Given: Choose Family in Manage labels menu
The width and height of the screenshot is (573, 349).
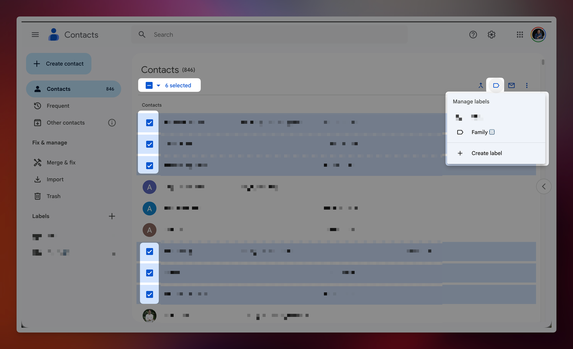Looking at the screenshot, I should 479,132.
